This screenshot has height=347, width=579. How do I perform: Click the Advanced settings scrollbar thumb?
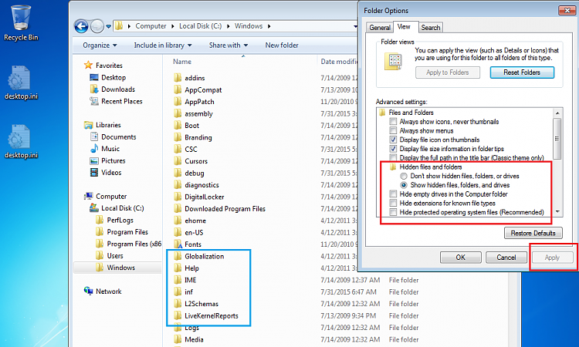pos(557,139)
